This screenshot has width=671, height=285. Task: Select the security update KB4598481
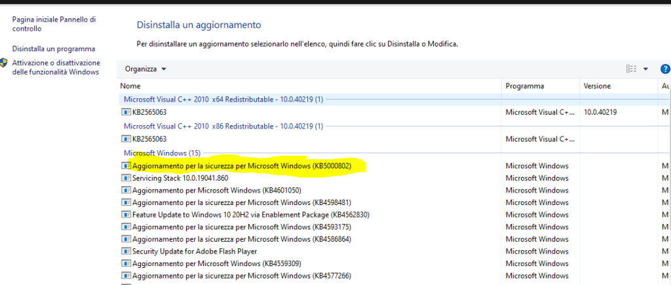click(242, 202)
